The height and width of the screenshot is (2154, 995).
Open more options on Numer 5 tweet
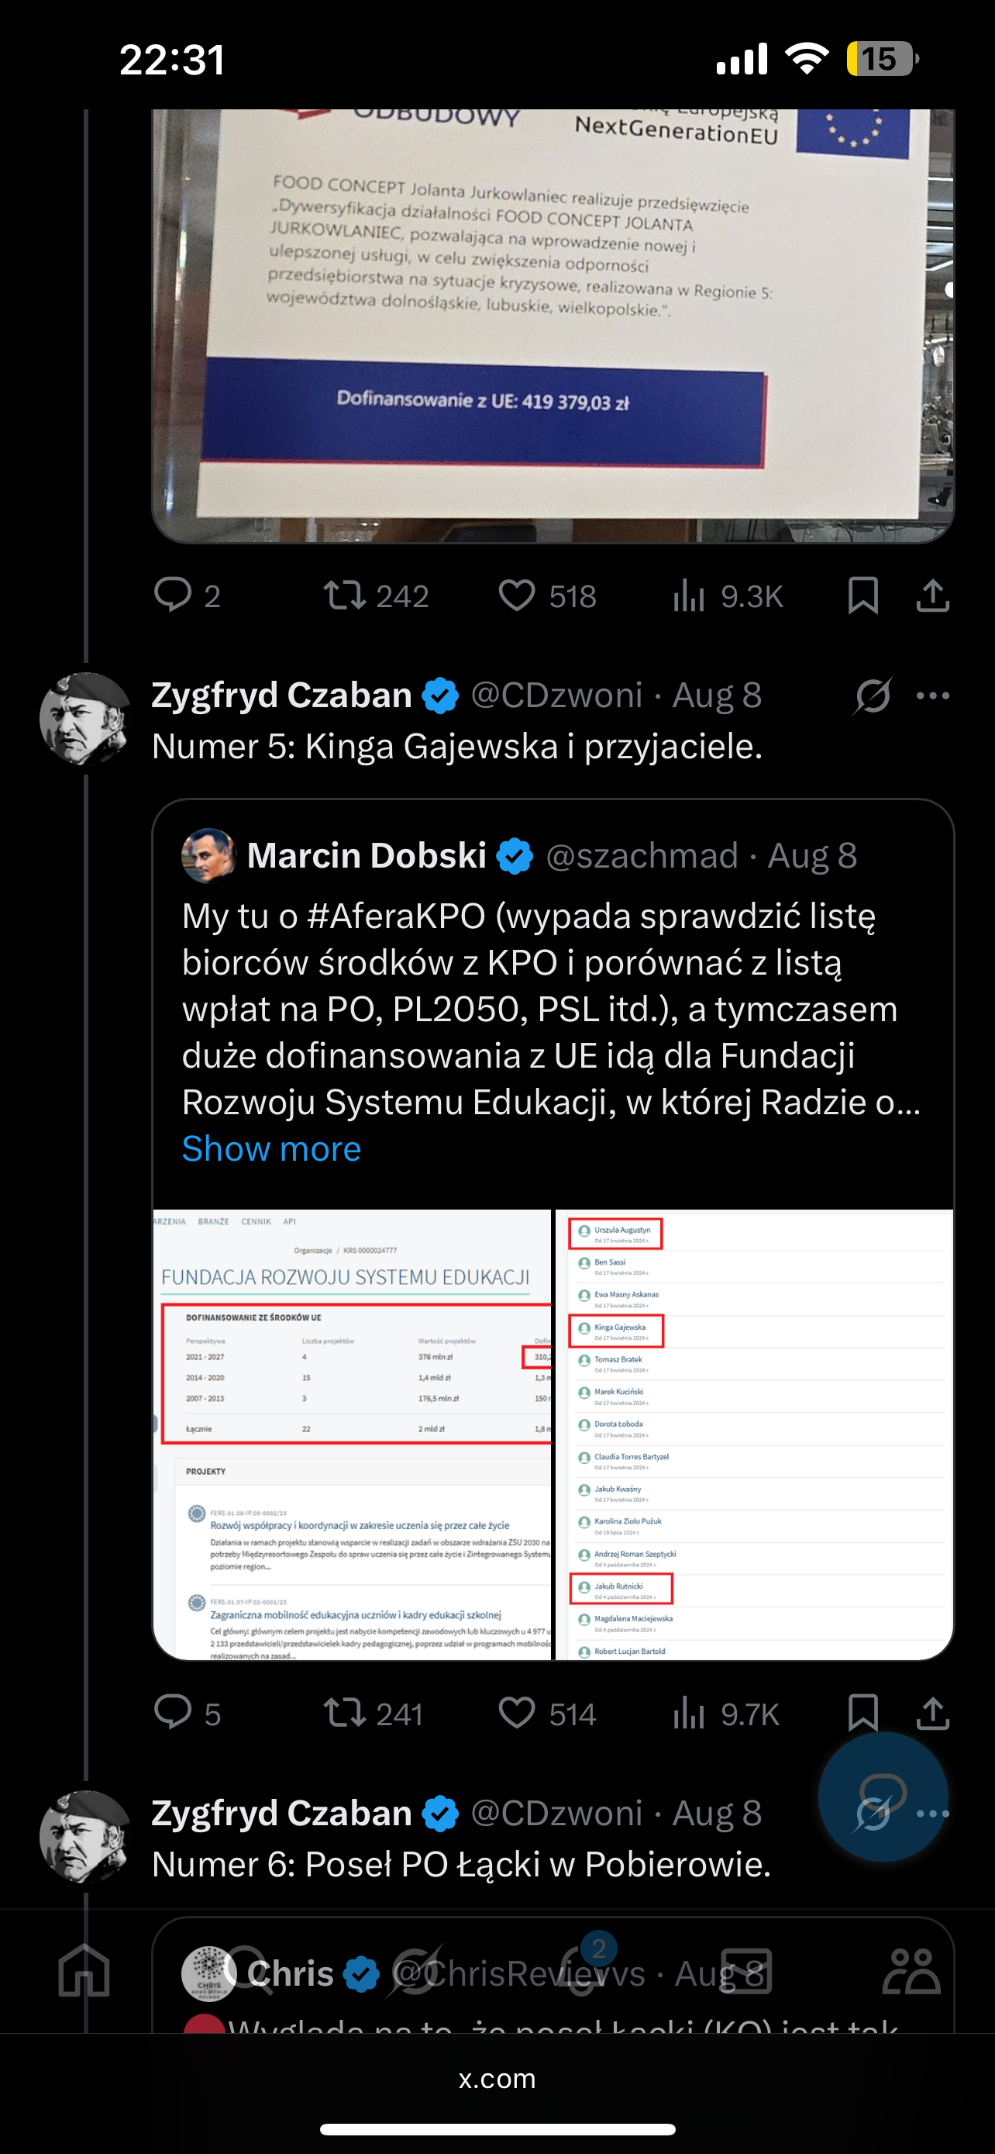click(932, 696)
